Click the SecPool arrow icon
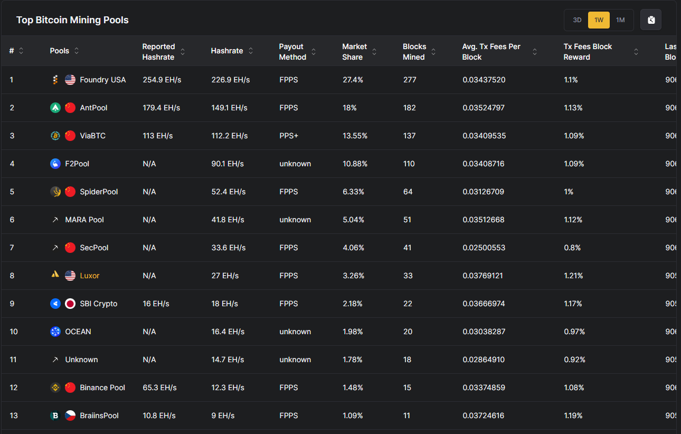Screen dimensions: 681x434 pyautogui.click(x=55, y=248)
